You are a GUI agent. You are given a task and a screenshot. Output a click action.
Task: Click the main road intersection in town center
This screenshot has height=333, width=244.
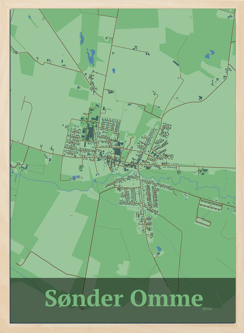coord(138,165)
